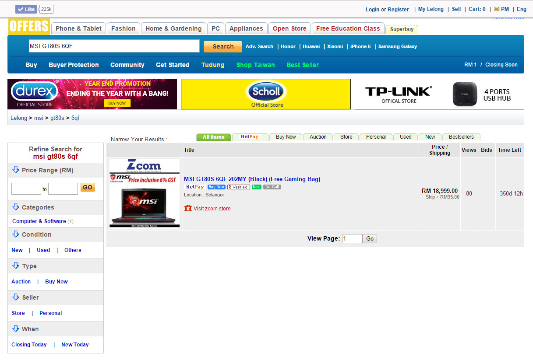
Task: Click the orange Search button
Action: (x=223, y=46)
